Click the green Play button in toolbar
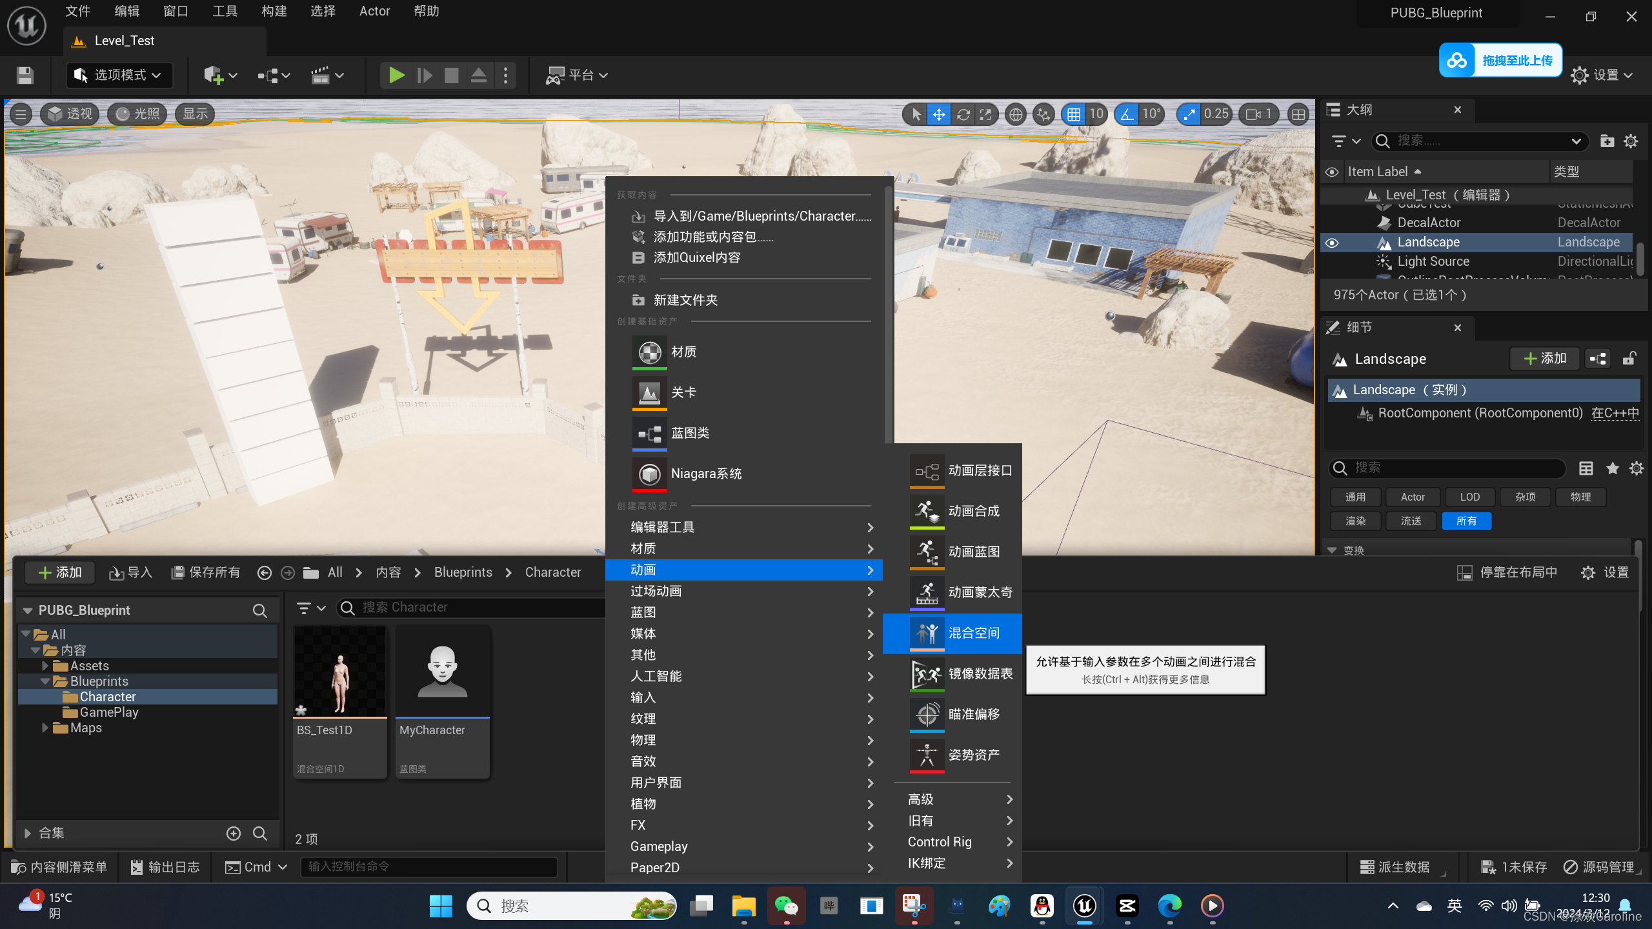Screen dimensions: 1652x929 click(396, 75)
